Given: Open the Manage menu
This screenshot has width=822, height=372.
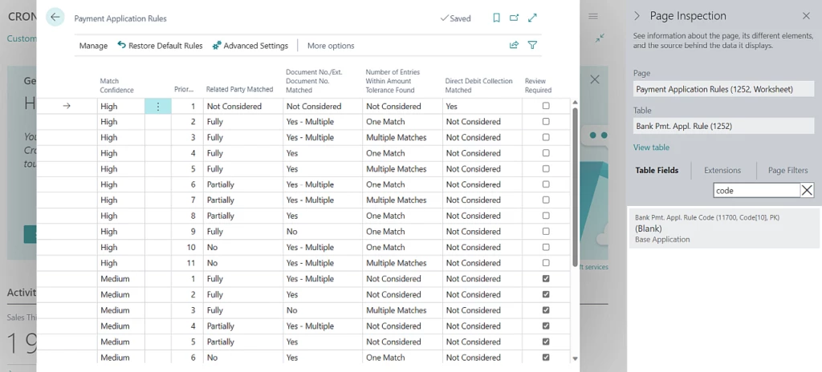Looking at the screenshot, I should pos(93,46).
